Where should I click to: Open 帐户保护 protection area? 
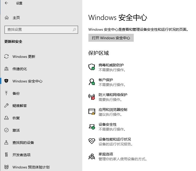point(106,80)
